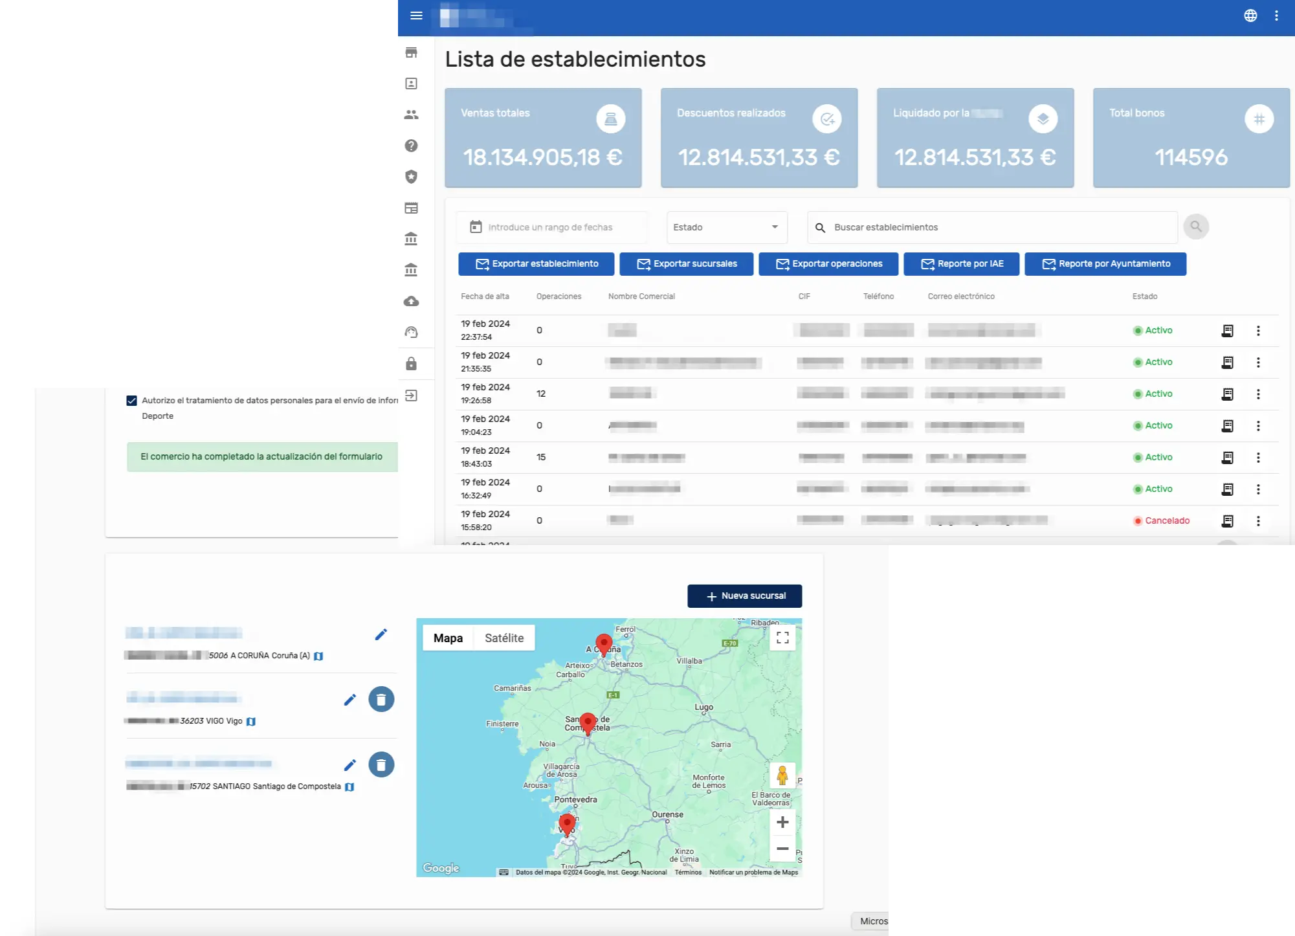This screenshot has height=936, width=1295.
Task: Open receipt icon for 22:37:54 row
Action: (x=1227, y=331)
